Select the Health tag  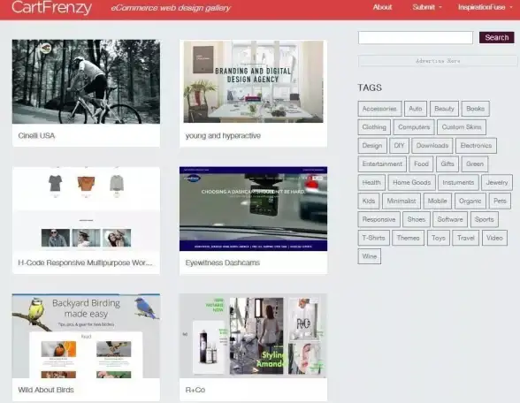[371, 183]
